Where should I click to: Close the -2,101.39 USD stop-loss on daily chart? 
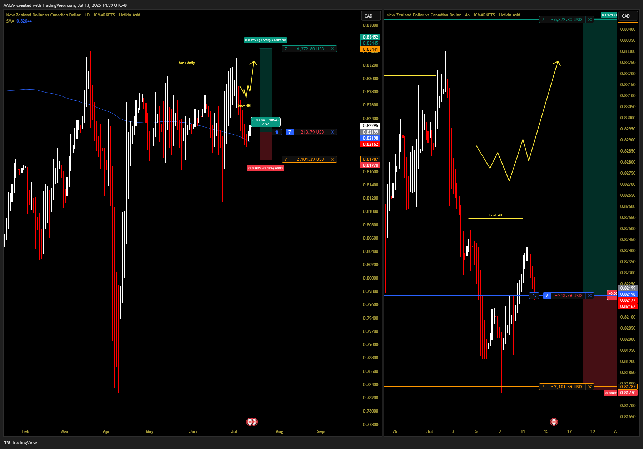332,159
